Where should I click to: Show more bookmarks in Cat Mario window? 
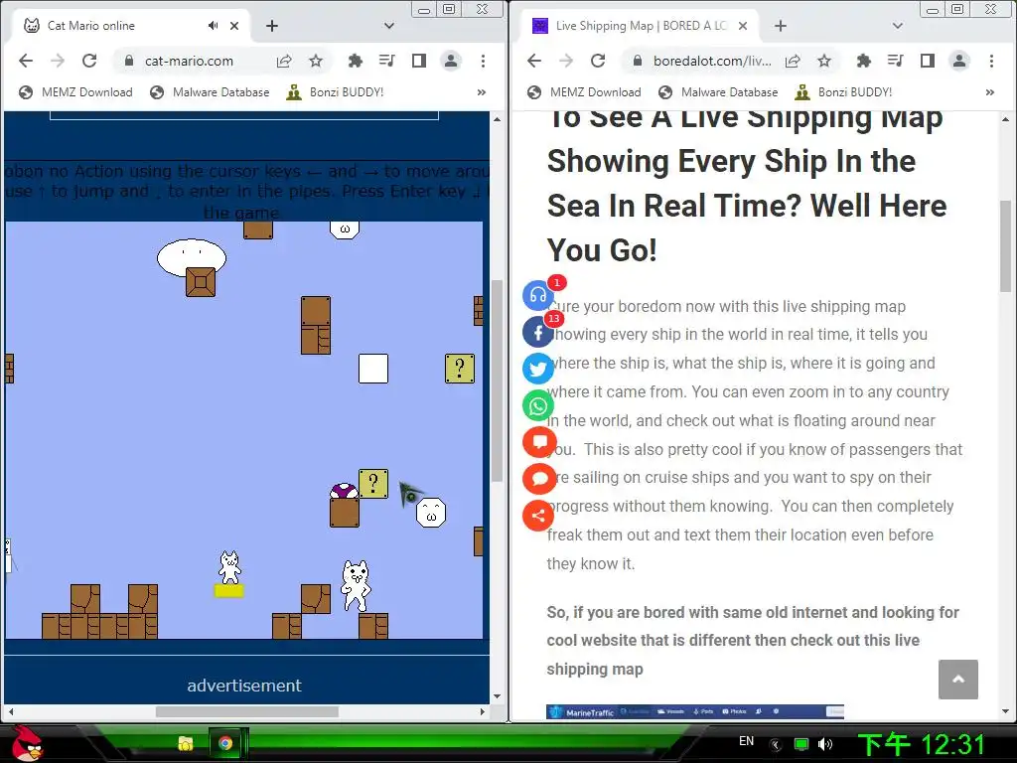[x=482, y=92]
